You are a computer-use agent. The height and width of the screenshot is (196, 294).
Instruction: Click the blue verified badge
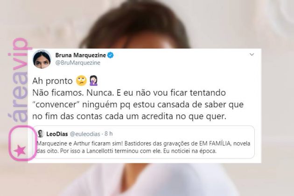[x=111, y=55]
